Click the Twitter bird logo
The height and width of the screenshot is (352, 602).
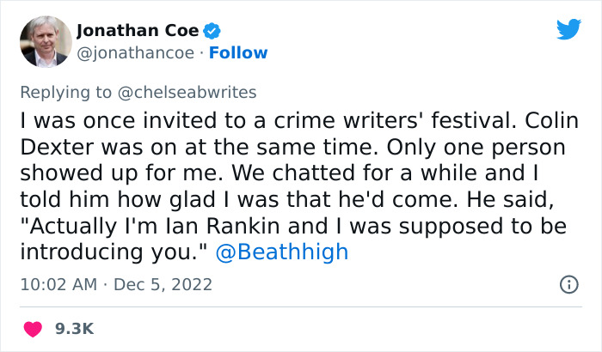point(568,29)
